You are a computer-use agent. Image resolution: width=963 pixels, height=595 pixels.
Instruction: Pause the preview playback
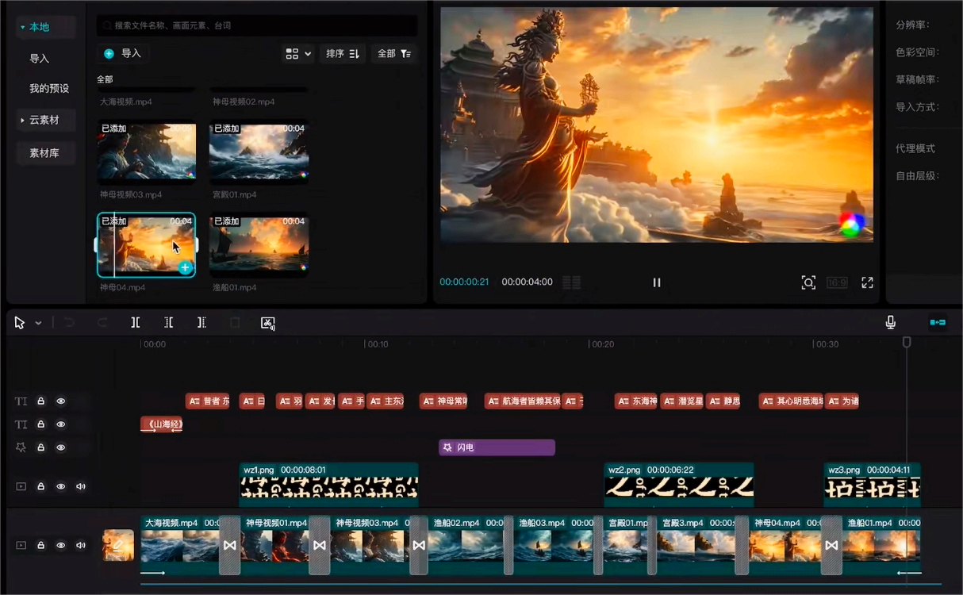click(x=657, y=282)
